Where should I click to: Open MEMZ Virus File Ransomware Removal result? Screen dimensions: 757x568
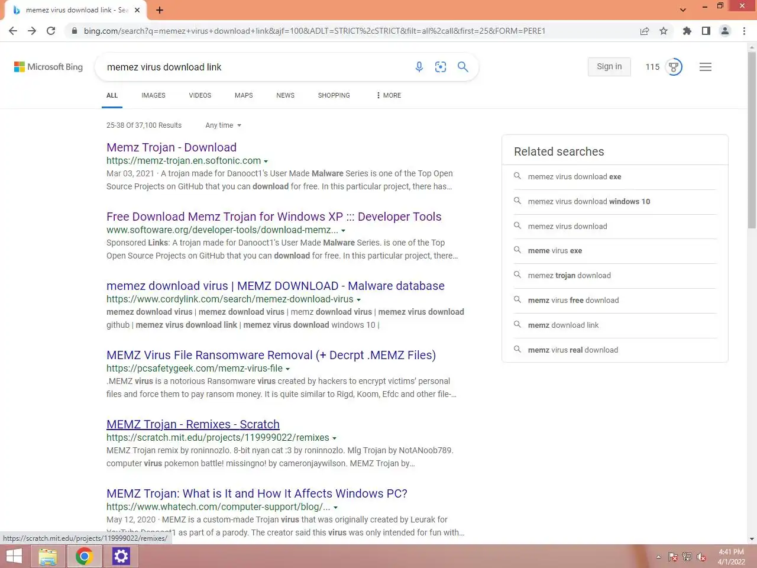[x=271, y=355]
